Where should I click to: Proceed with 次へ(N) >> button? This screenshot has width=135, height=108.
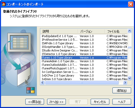pos(56,102)
